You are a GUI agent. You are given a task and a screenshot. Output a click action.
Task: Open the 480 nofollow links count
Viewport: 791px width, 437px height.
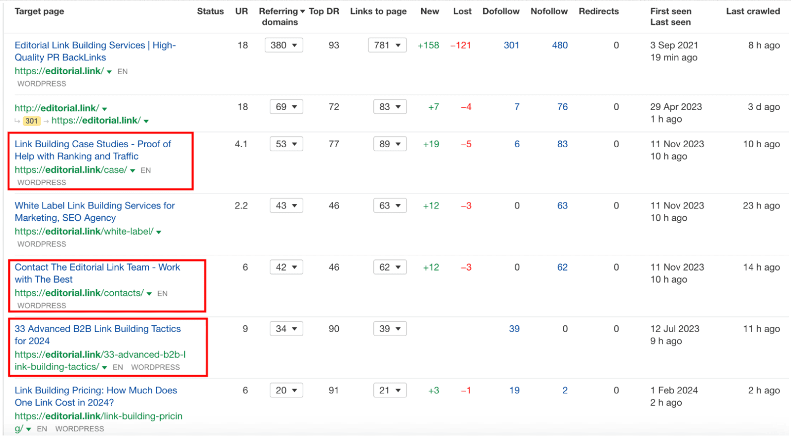(560, 45)
